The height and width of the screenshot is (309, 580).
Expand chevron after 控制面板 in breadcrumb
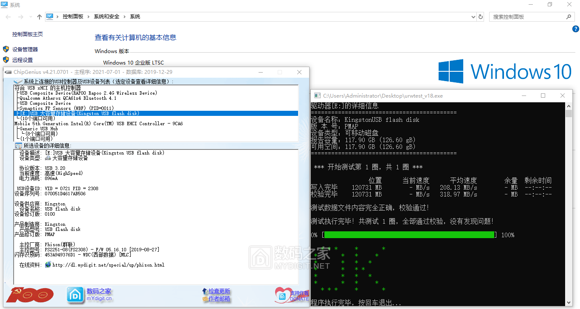click(x=89, y=17)
